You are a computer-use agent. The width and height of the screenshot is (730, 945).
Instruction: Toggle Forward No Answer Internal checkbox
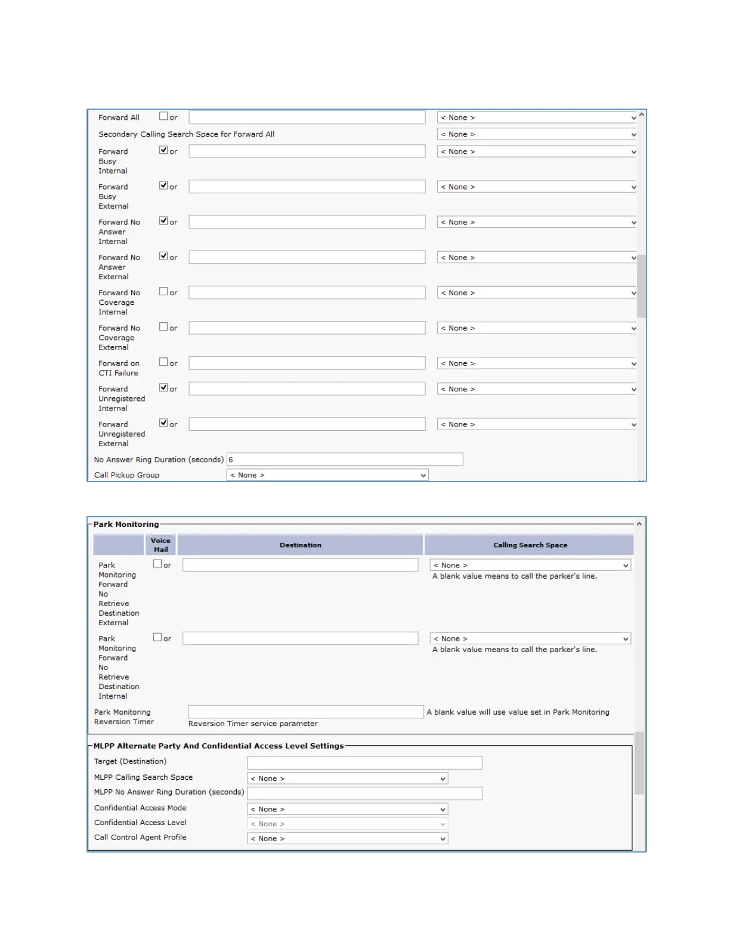(x=163, y=221)
